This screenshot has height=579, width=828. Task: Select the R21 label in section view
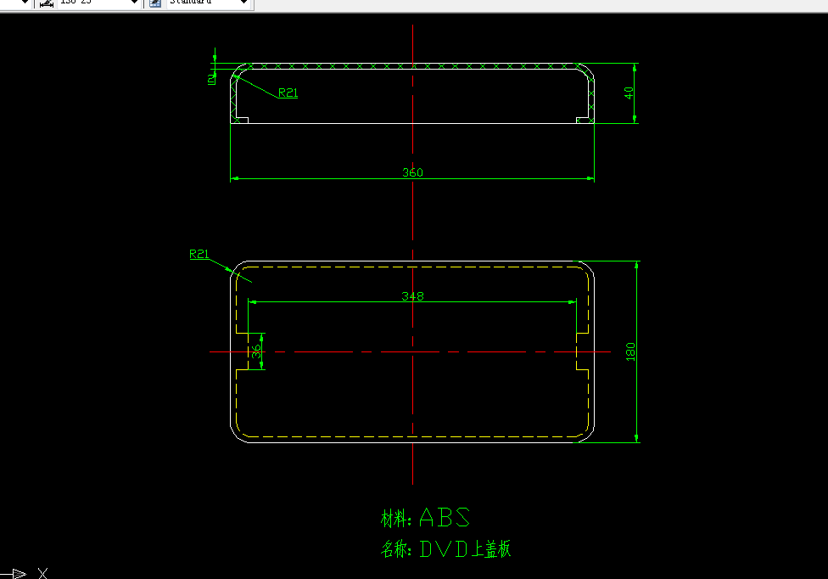[x=288, y=93]
